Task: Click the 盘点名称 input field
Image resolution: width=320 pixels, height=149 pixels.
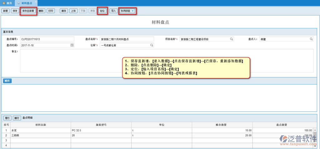Action: click(127, 39)
